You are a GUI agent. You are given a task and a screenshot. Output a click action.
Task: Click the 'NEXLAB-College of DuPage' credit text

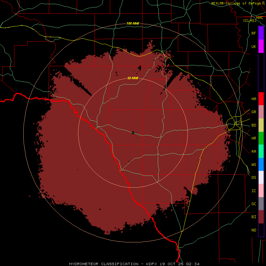point(236,3)
